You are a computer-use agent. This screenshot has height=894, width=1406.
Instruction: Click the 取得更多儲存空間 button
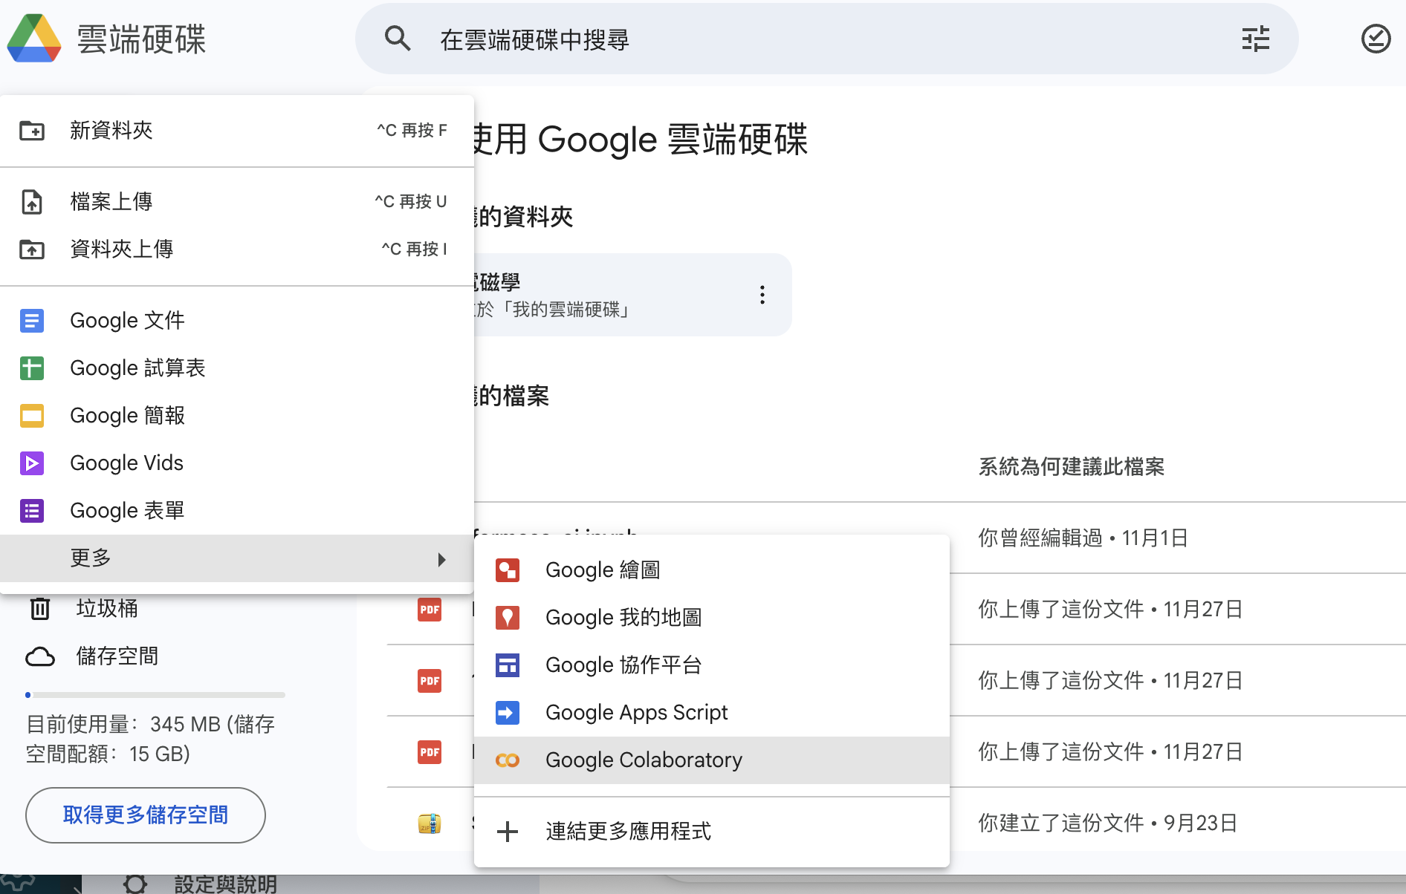pos(145,815)
